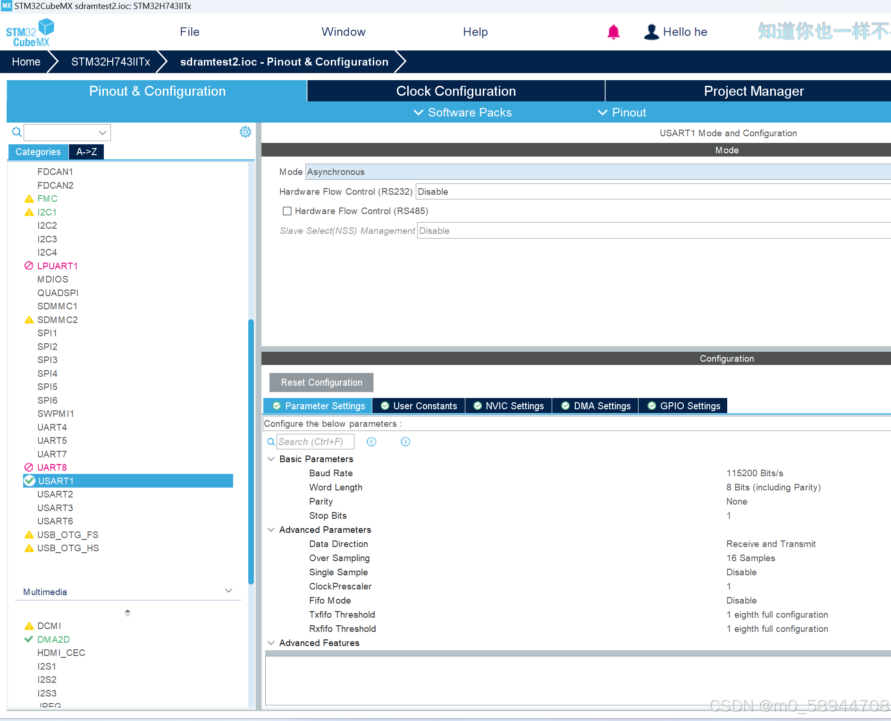This screenshot has height=721, width=891.
Task: Select the Pinout & Configuration tab
Action: click(x=157, y=91)
